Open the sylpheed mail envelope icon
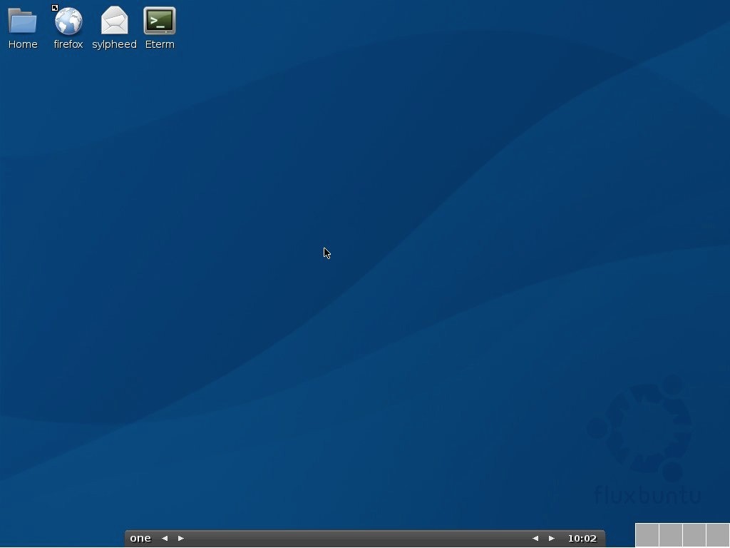 [115, 20]
